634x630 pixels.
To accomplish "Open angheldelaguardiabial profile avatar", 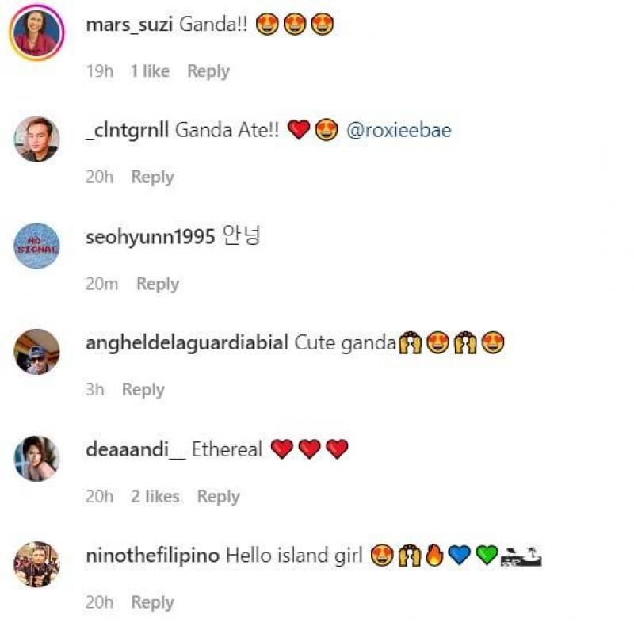I will (36, 352).
